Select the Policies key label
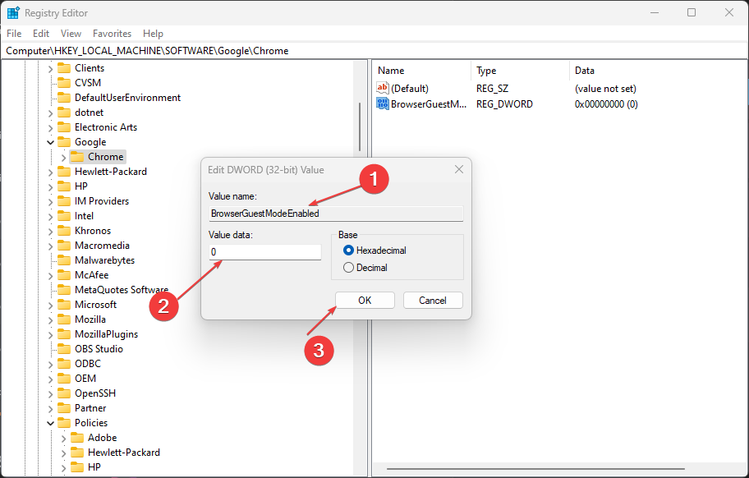The width and height of the screenshot is (749, 478). [x=91, y=423]
